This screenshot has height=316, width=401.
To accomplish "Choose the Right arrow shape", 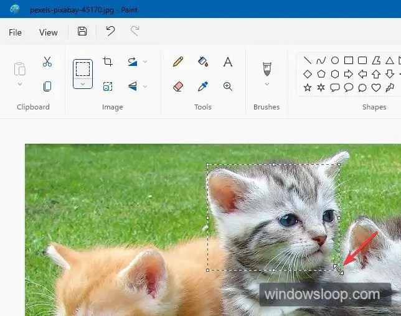I will [349, 74].
